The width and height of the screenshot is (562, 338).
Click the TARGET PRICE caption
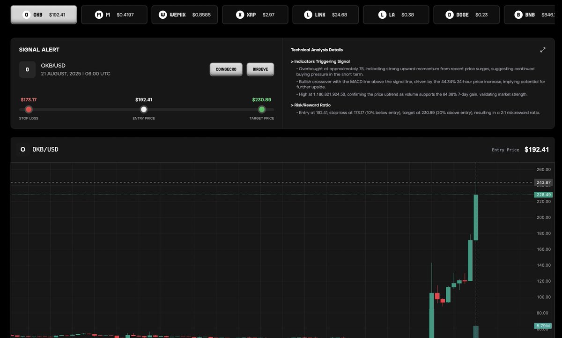click(262, 119)
